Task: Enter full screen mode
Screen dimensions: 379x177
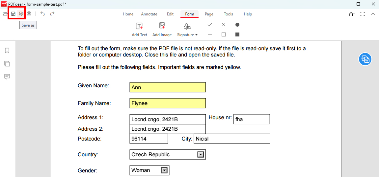Action: click(x=362, y=14)
